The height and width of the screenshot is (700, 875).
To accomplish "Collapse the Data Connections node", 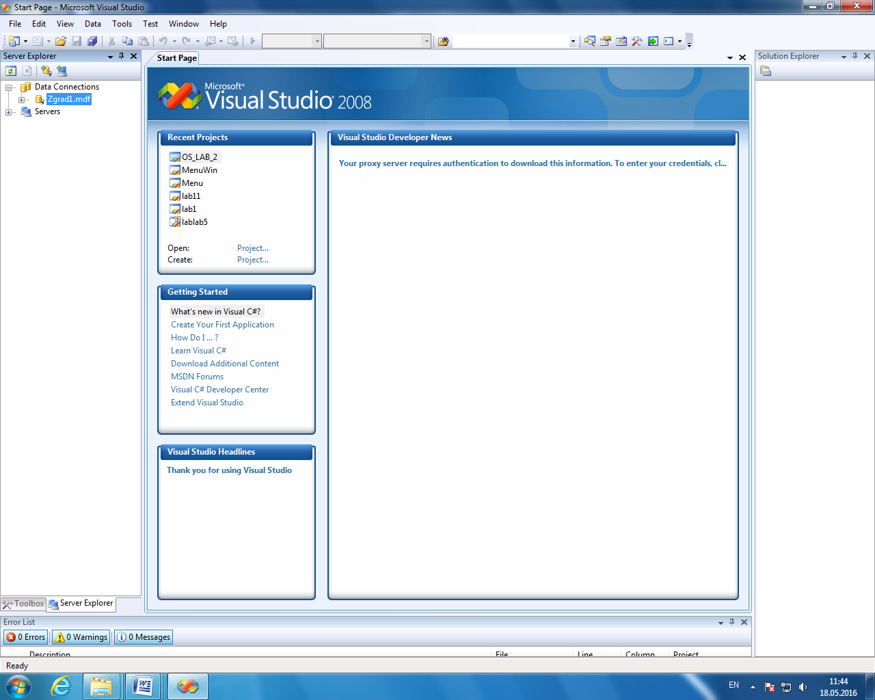I will tap(9, 87).
